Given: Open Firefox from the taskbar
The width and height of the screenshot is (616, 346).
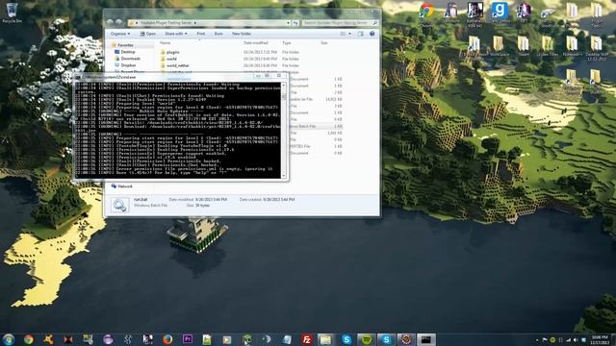Looking at the screenshot, I should (167, 339).
